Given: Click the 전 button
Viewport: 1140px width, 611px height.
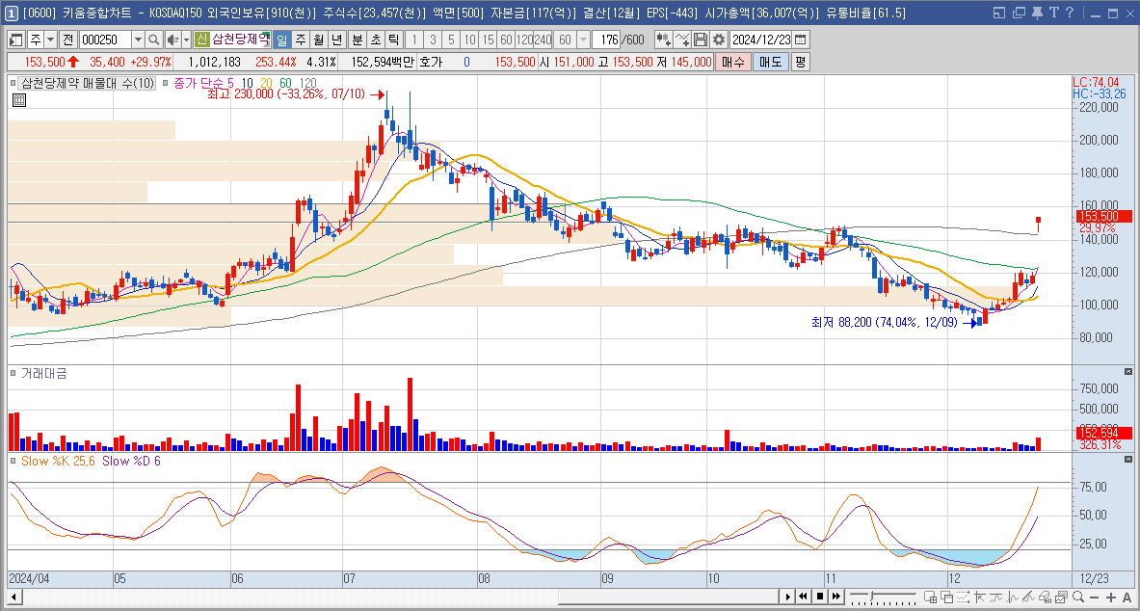Looking at the screenshot, I should (x=67, y=40).
